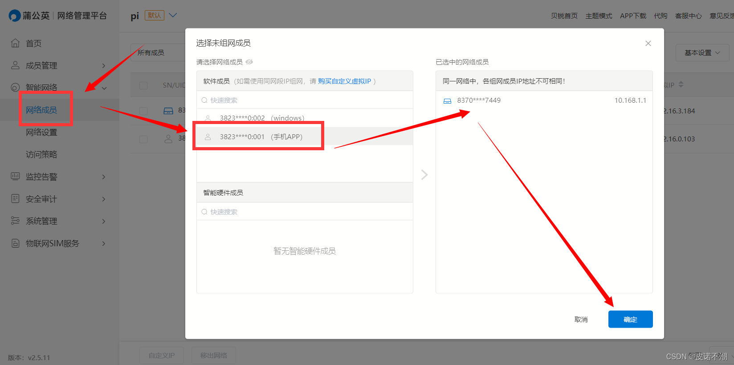The height and width of the screenshot is (365, 734).
Task: Open 主题模式 in the top navigation
Action: click(x=599, y=16)
